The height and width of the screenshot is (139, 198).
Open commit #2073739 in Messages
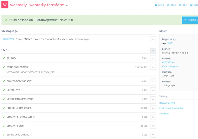(8, 39)
